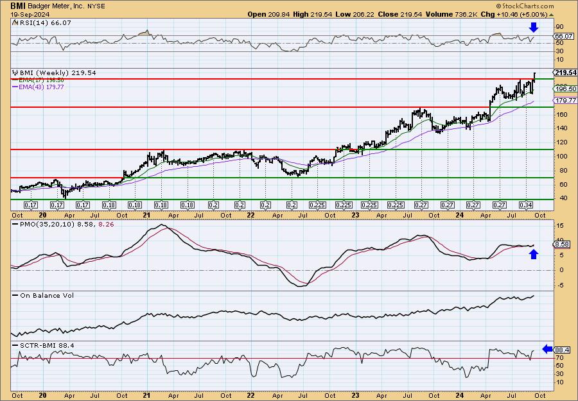The height and width of the screenshot is (401, 578).
Task: Click the red 8.26 PMO signal value
Action: tap(106, 224)
